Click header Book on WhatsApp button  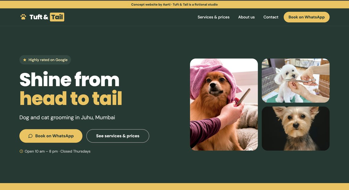pyautogui.click(x=306, y=17)
